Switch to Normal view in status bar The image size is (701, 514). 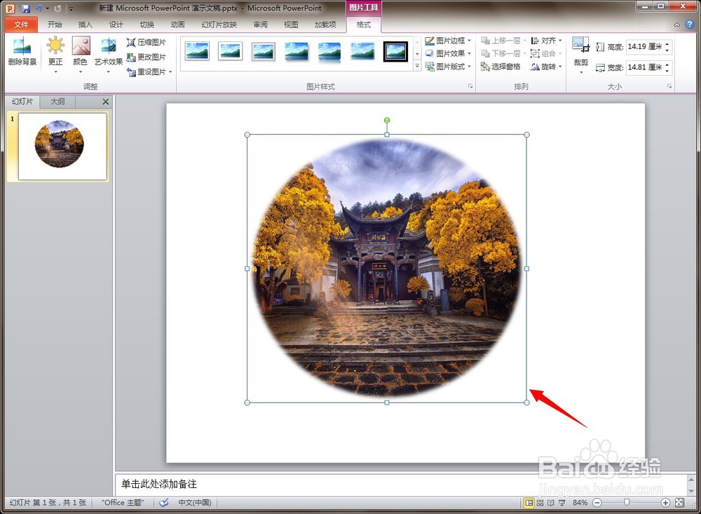pos(529,503)
